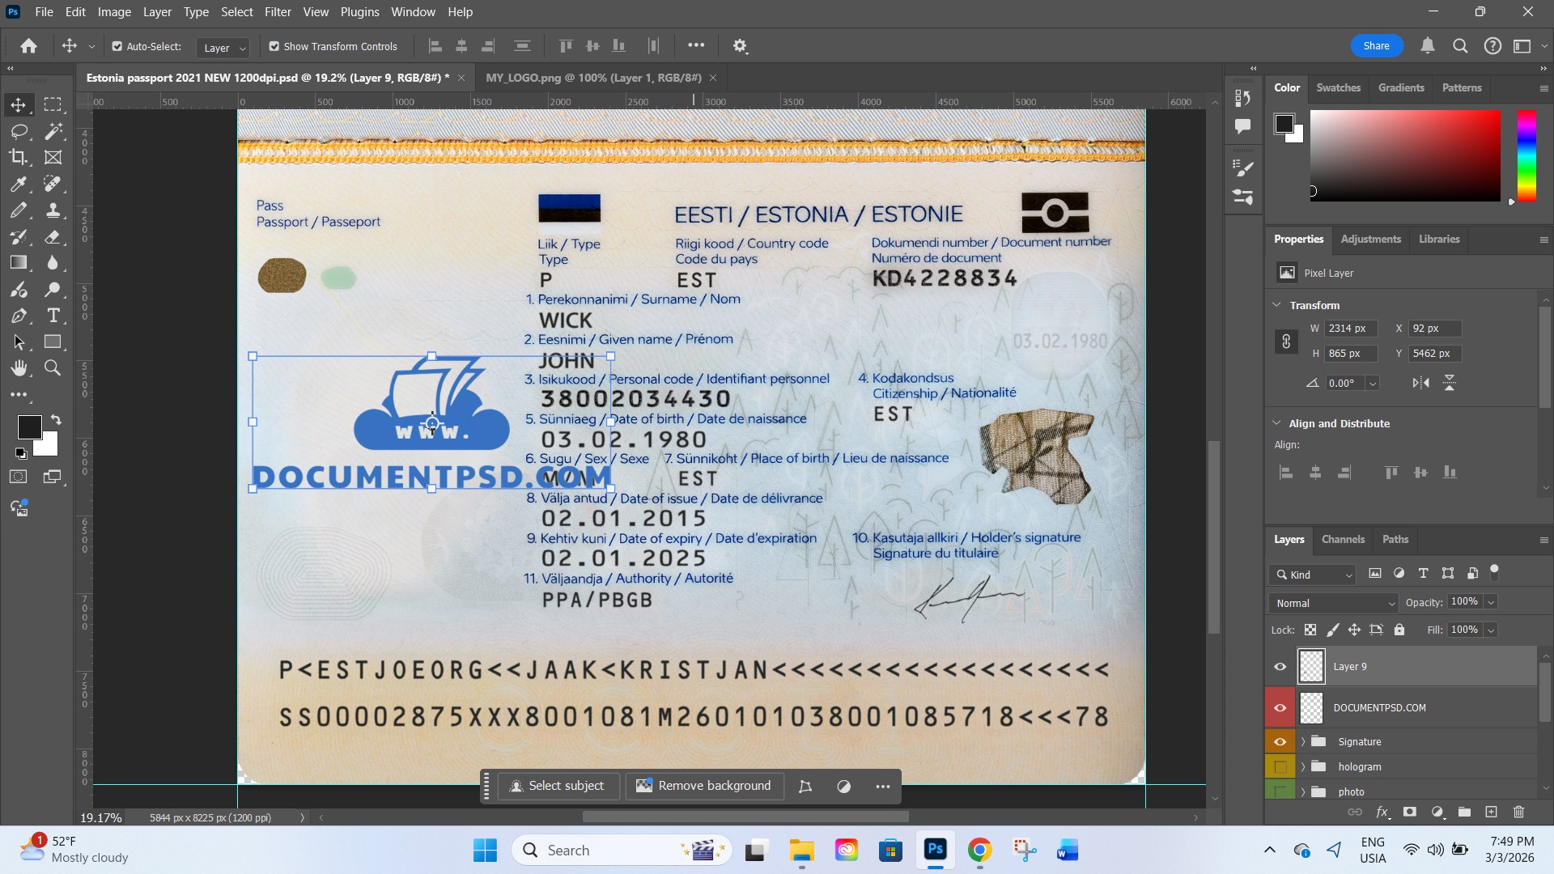Open the Filter menu
This screenshot has height=874, width=1554.
[277, 12]
